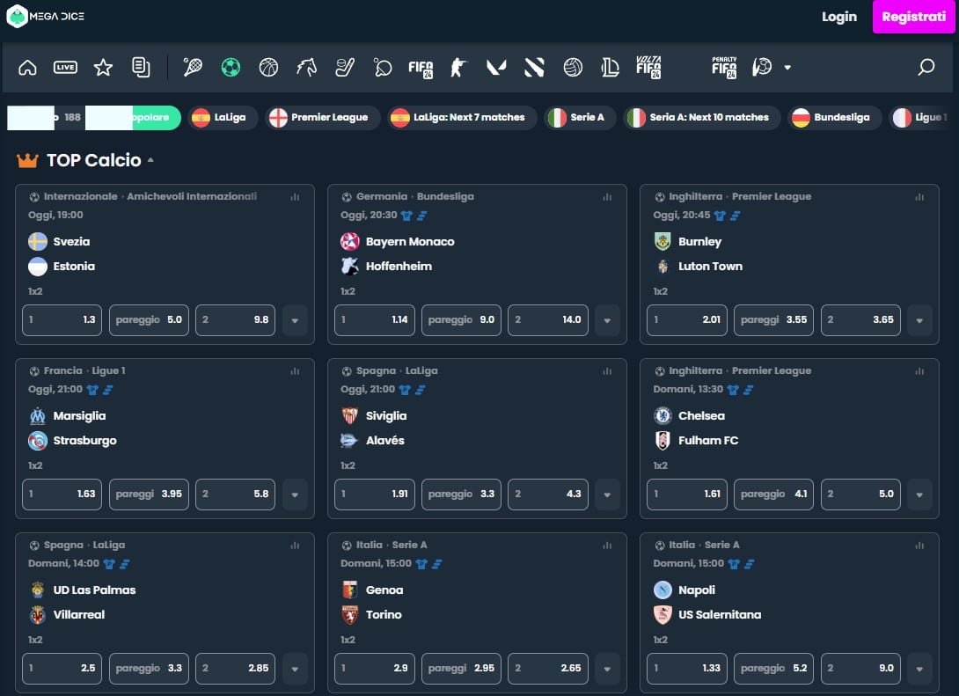Bet on Burnley win at 2.01

click(x=687, y=320)
